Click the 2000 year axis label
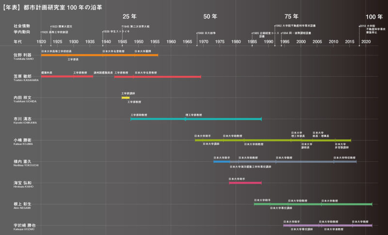The width and height of the screenshot is (388, 235). click(301, 42)
